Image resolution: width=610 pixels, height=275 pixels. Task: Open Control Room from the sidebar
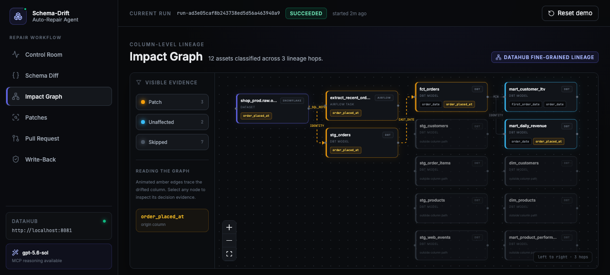[59, 54]
